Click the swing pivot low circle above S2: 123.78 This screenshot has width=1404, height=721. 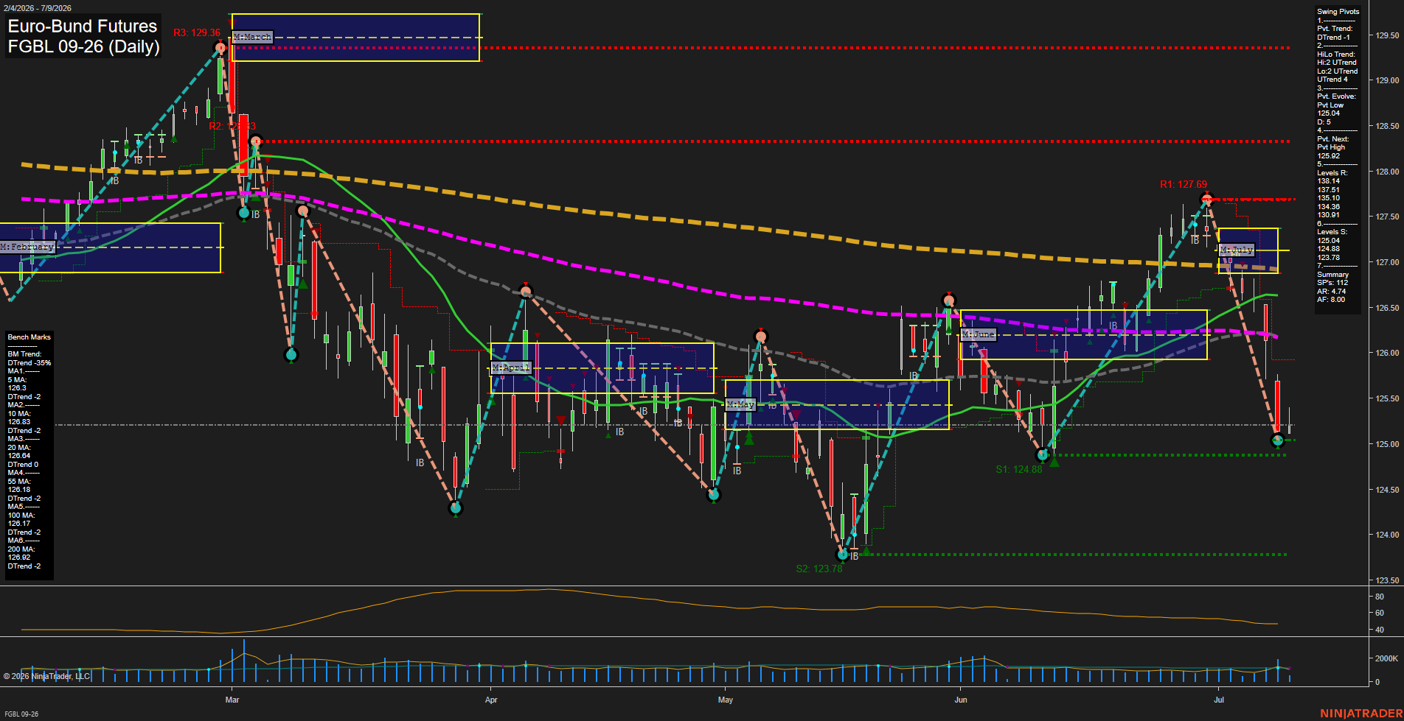pos(843,555)
